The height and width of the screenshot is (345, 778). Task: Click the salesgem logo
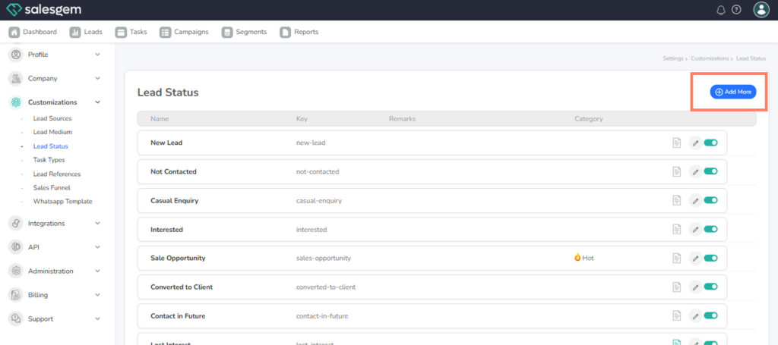click(45, 10)
